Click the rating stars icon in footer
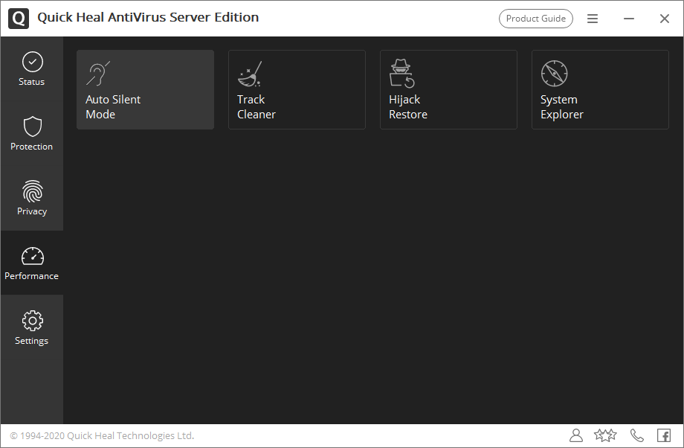 tap(605, 435)
